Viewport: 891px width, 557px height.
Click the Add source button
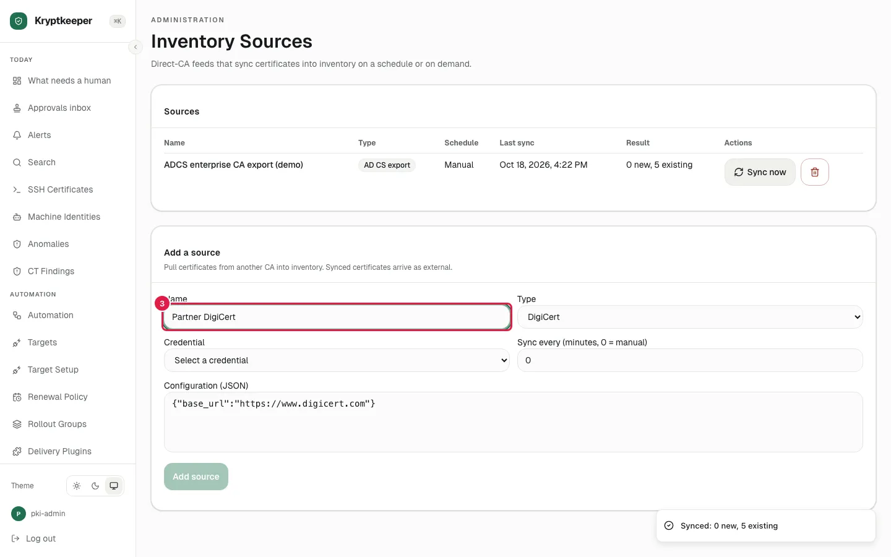196,477
